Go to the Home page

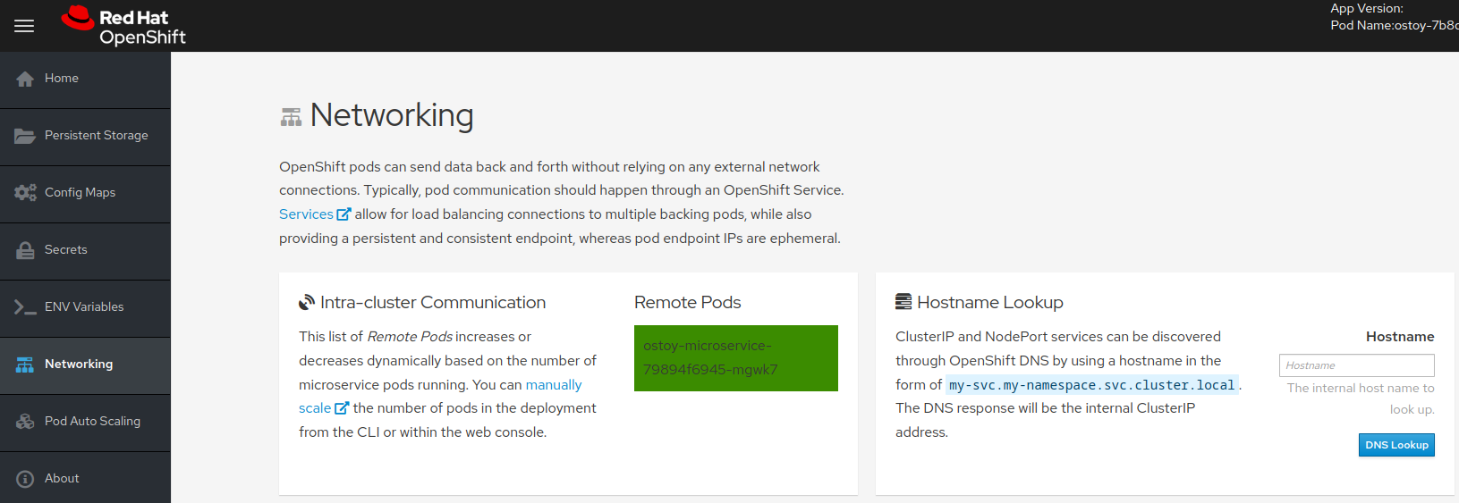pyautogui.click(x=85, y=80)
